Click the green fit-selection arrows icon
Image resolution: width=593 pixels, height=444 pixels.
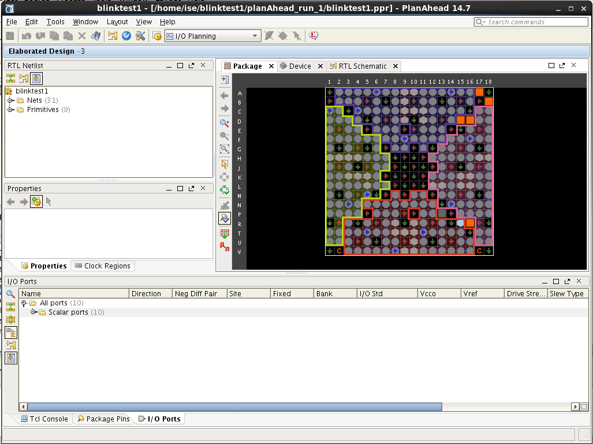point(225,190)
